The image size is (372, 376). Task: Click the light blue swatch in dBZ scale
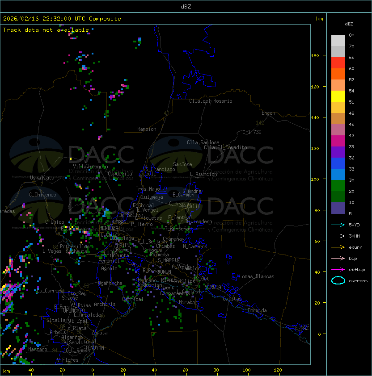338,174
